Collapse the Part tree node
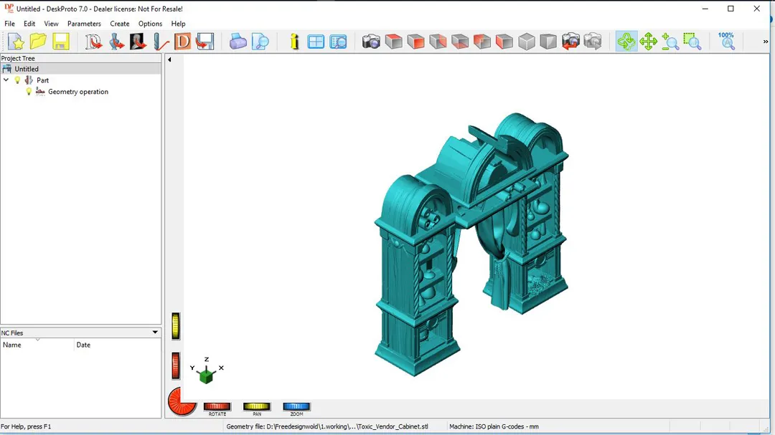The width and height of the screenshot is (775, 435). coord(6,80)
